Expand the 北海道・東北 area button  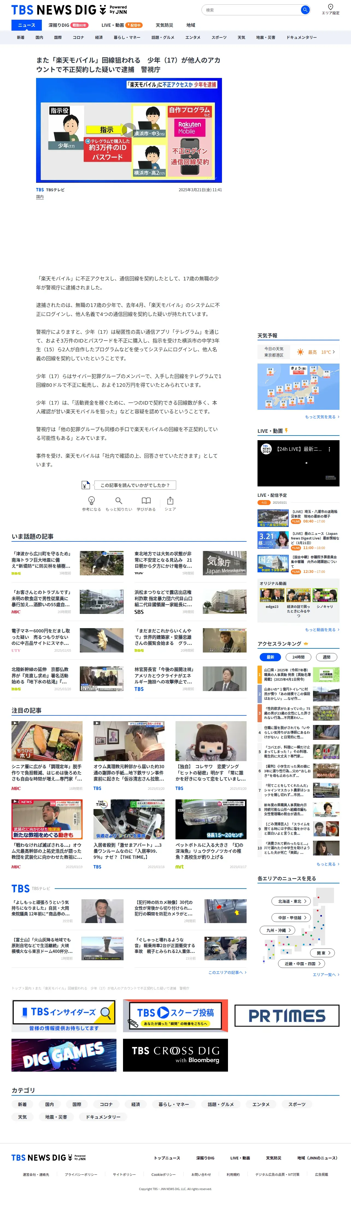point(291,901)
